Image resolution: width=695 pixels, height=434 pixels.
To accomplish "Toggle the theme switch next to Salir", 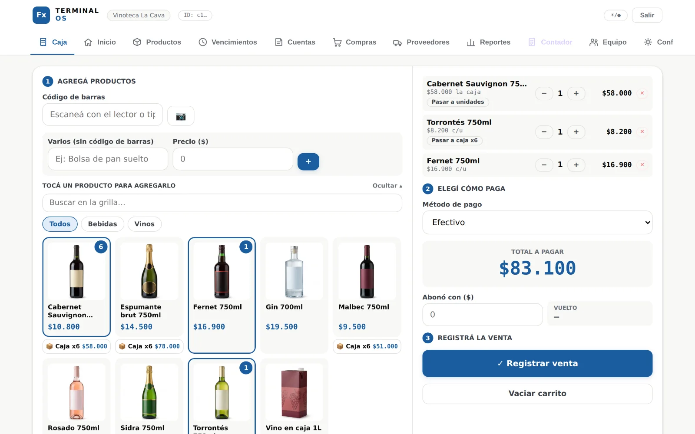I will [x=616, y=15].
